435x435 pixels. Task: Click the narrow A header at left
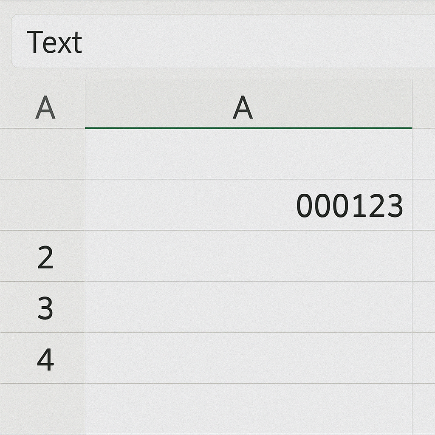(44, 107)
